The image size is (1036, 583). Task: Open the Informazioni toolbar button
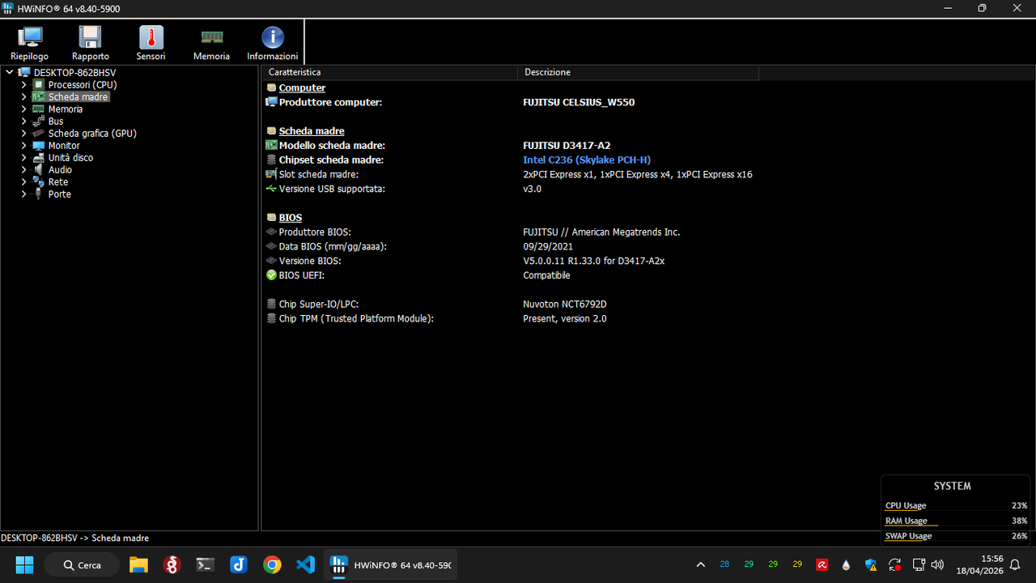[273, 43]
